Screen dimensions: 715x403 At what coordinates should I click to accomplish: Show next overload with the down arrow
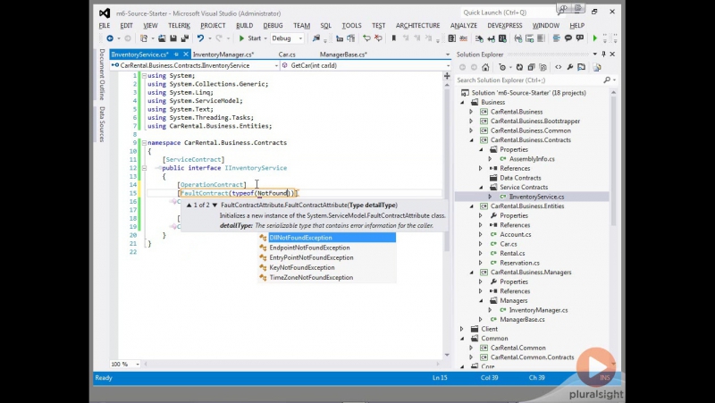pyautogui.click(x=214, y=206)
